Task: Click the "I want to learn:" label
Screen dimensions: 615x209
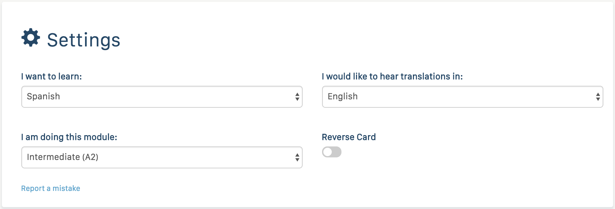Action: pos(51,76)
